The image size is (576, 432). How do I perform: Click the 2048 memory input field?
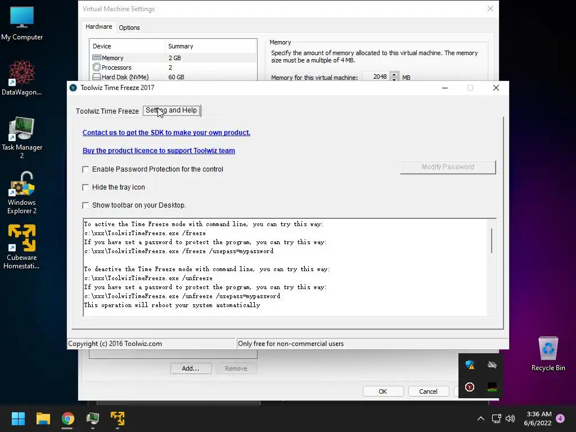click(x=376, y=76)
